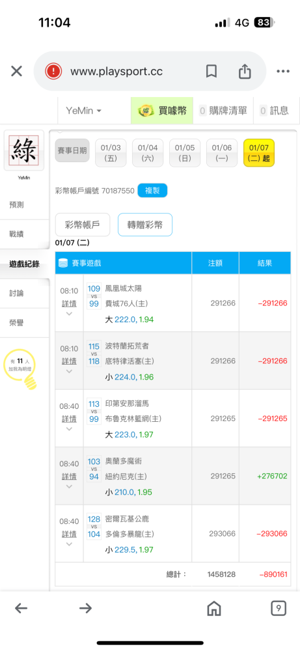Viewport: 300px width, 651px height.
Task: Expand details for 鳳凰城太陽 game
Action: click(x=69, y=308)
